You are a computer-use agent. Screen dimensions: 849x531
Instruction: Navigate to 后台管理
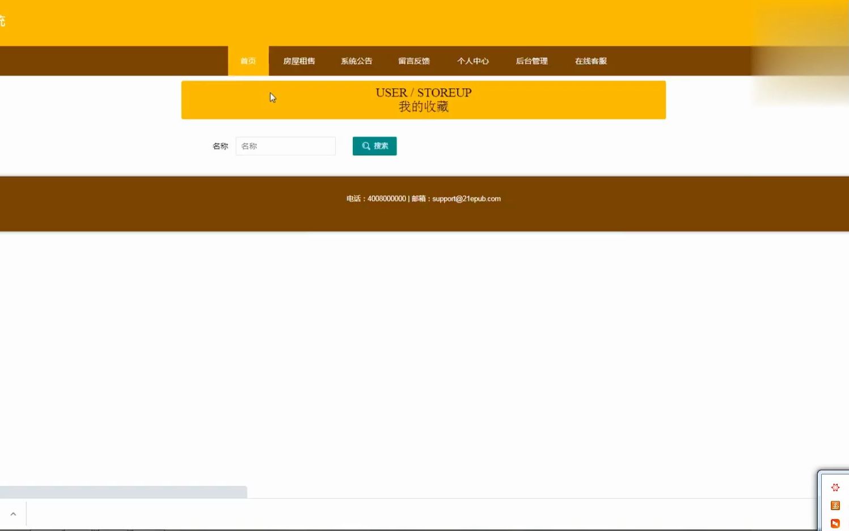(532, 61)
